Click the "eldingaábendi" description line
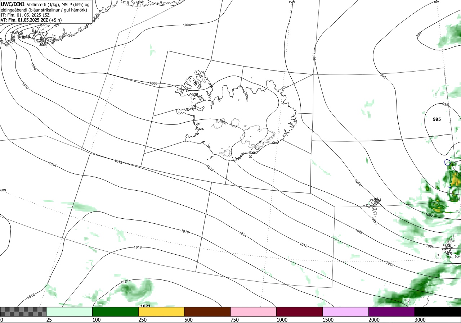This screenshot has width=461, height=323. (44, 10)
